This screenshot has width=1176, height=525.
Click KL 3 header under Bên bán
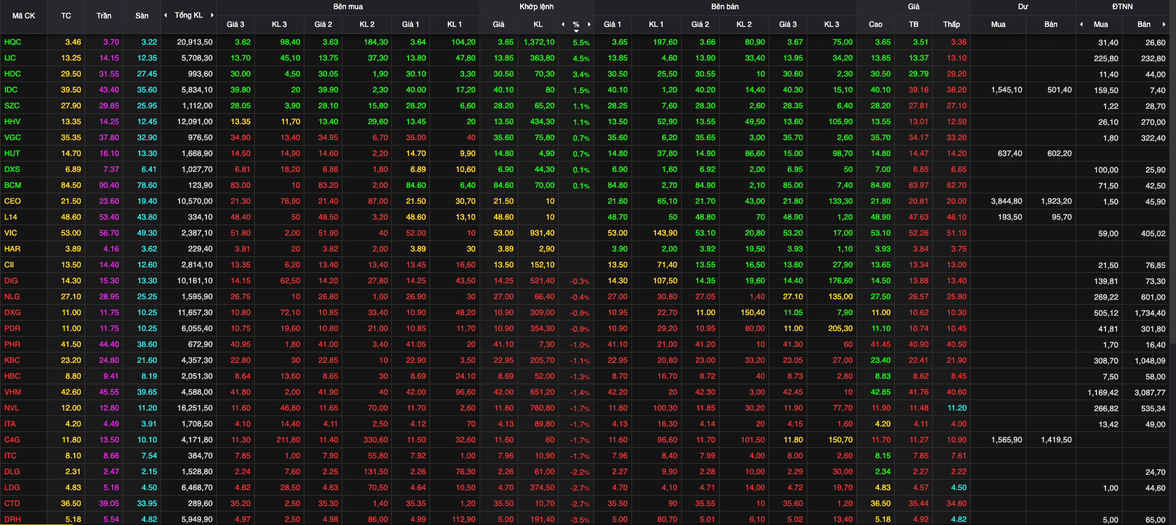[832, 24]
